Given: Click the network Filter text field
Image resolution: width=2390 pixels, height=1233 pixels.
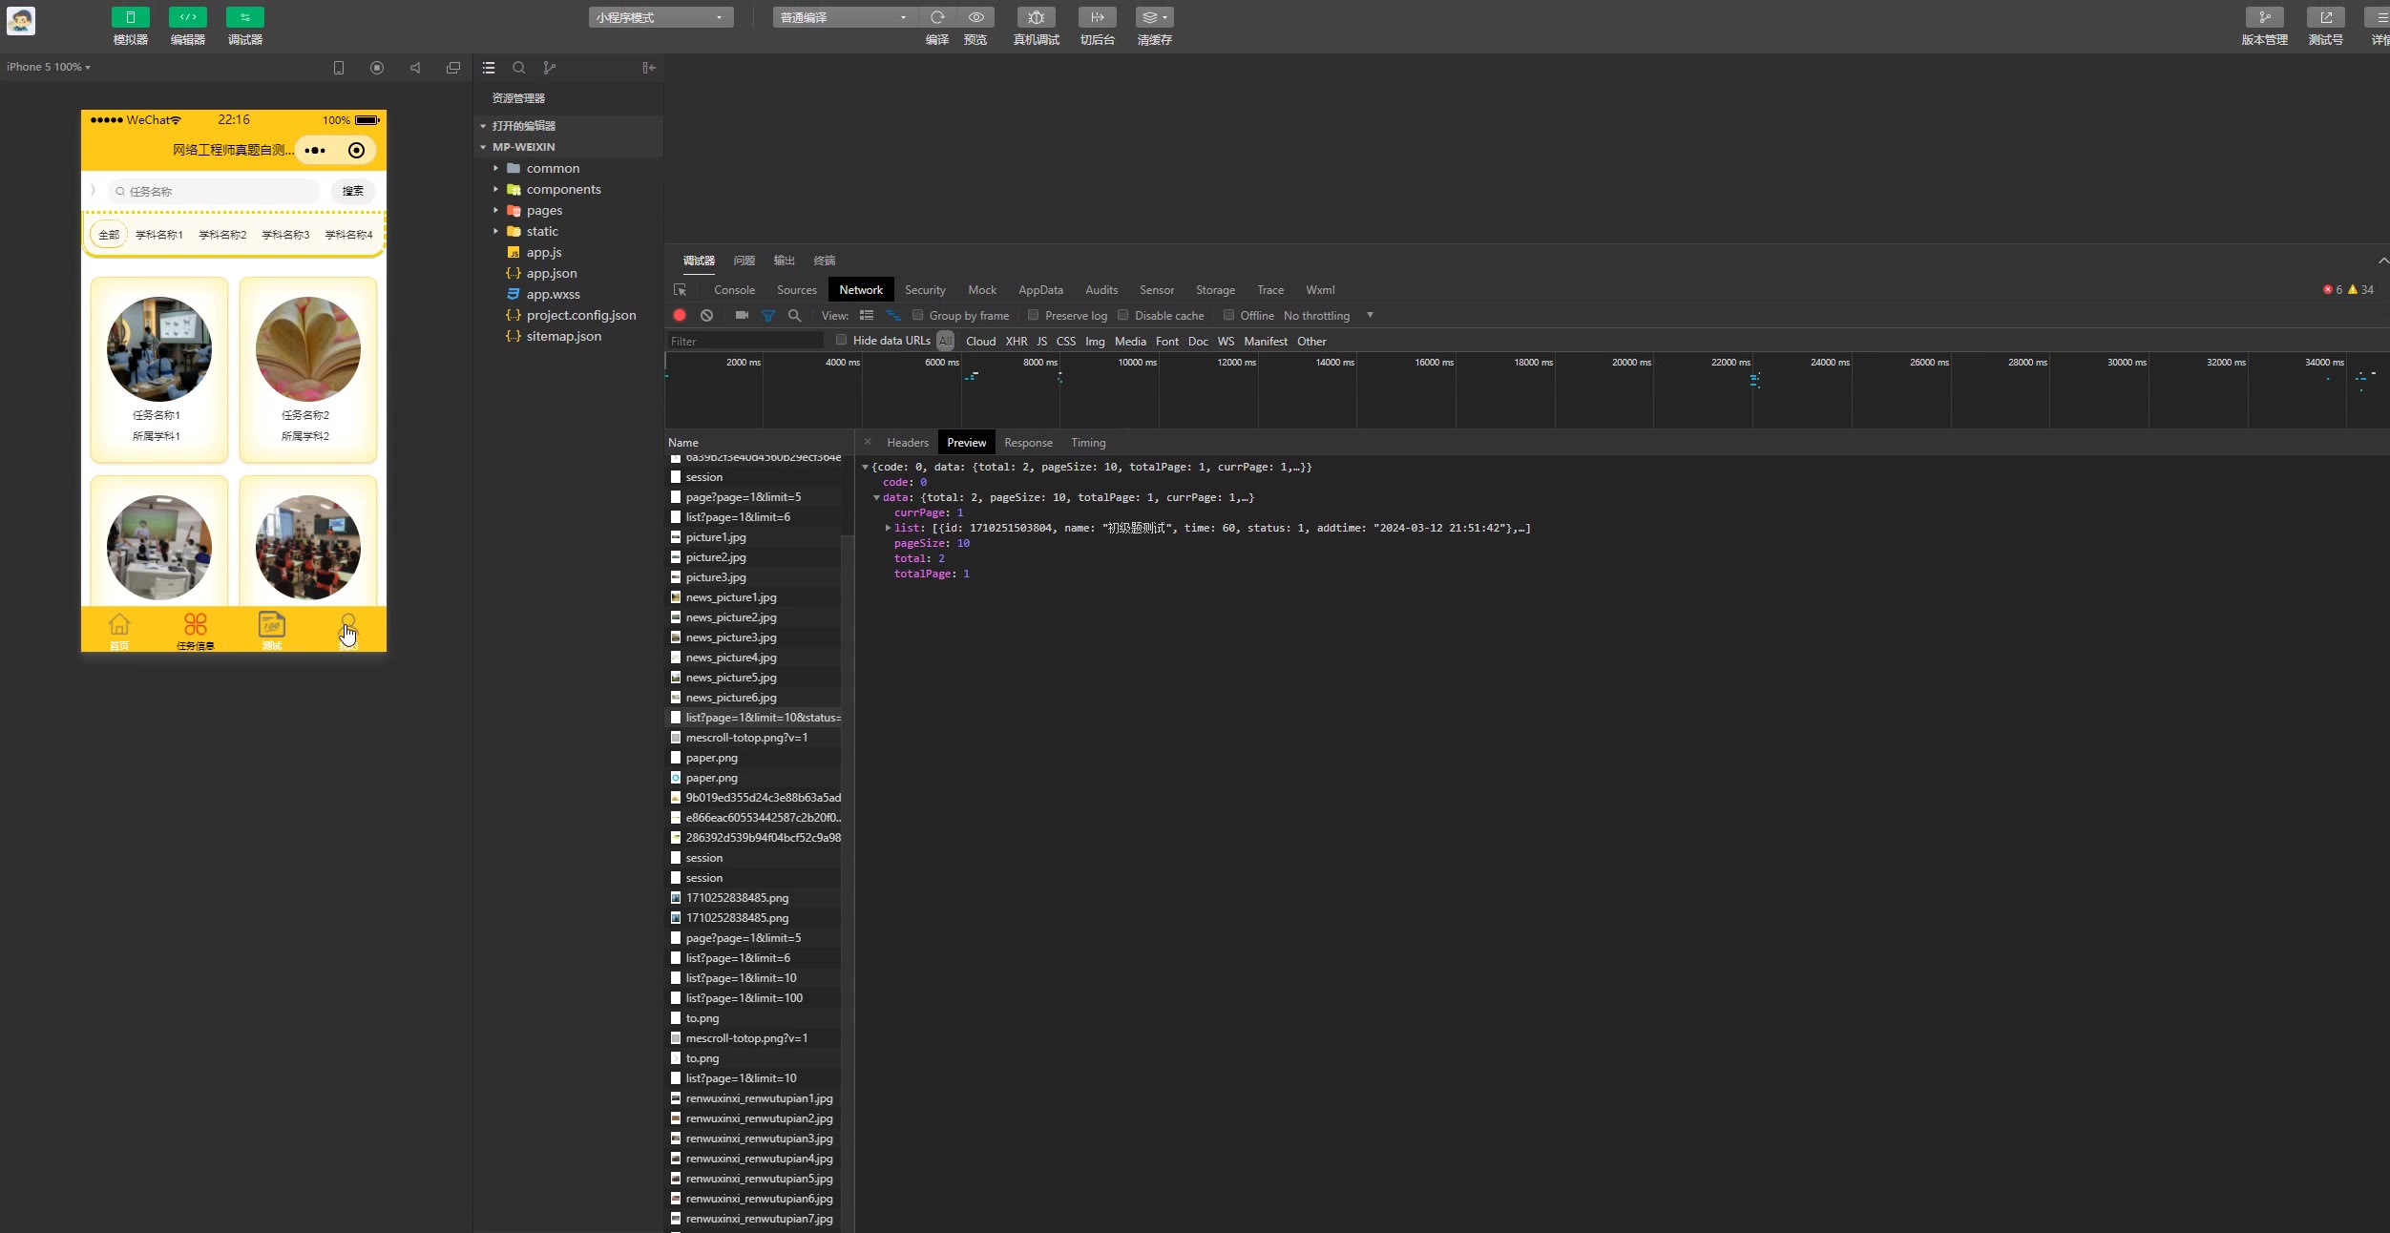Looking at the screenshot, I should point(744,341).
